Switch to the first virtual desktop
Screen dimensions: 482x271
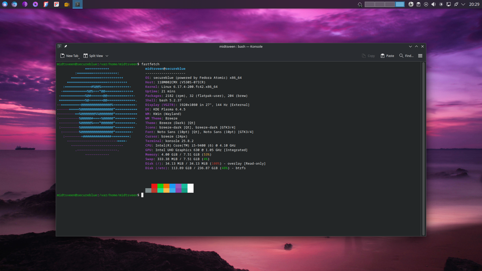370,4
